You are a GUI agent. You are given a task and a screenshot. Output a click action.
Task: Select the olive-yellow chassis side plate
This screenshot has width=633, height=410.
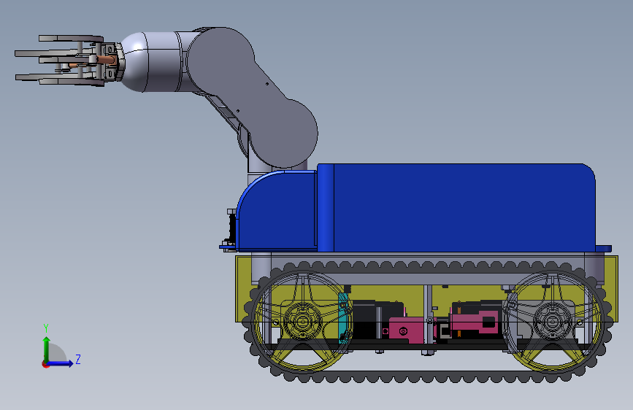(426, 289)
